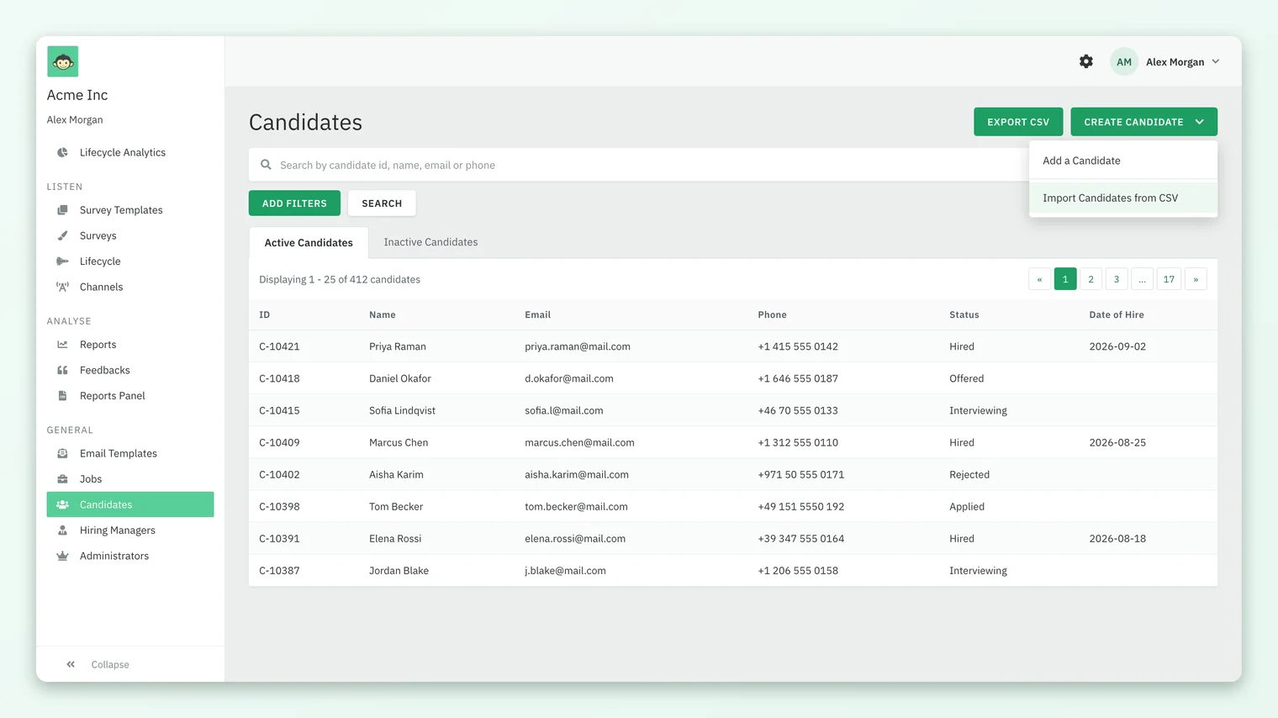Switch to Active Candidates tab
This screenshot has height=718, width=1278.
tap(309, 242)
